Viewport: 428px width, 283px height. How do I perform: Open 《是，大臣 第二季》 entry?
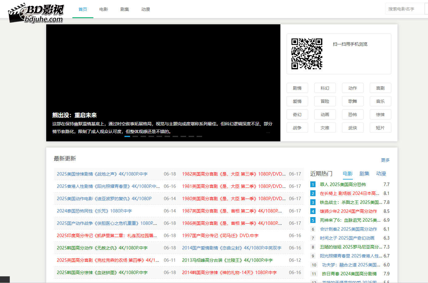(234, 186)
